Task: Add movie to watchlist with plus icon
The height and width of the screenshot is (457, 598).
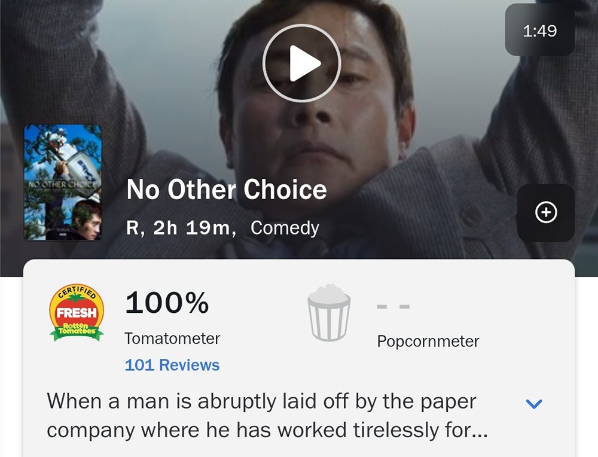Action: pyautogui.click(x=545, y=212)
